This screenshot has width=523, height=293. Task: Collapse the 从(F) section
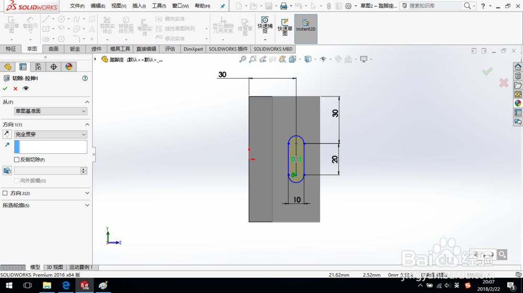point(87,102)
